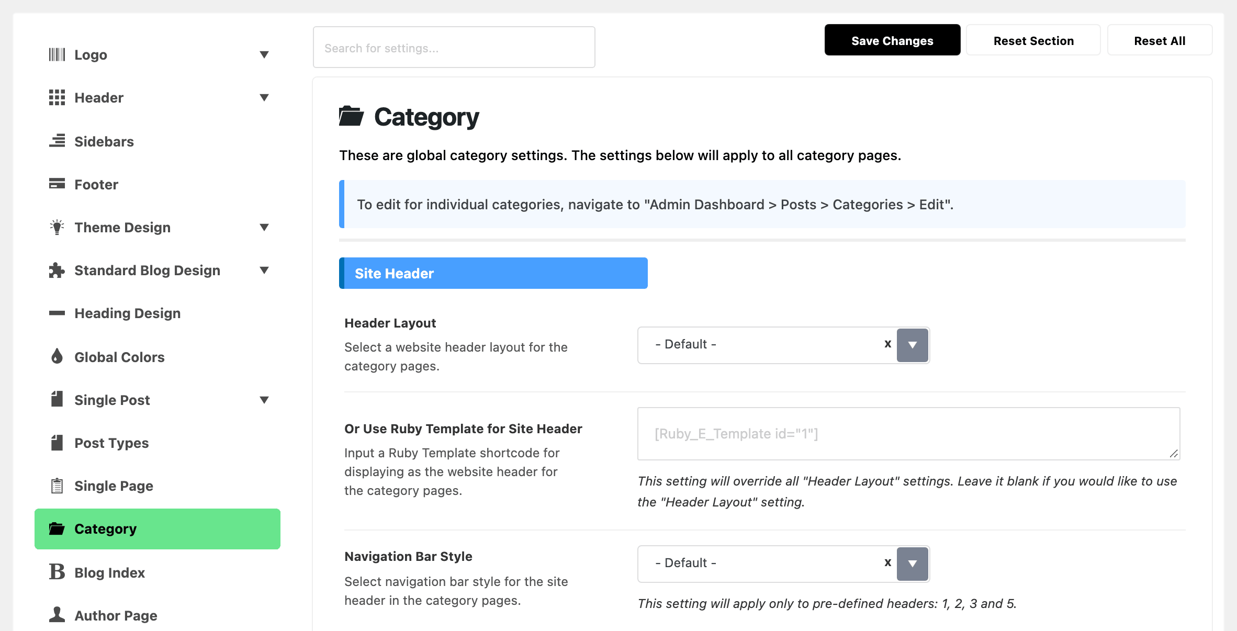This screenshot has height=631, width=1237.
Task: Clear the Navigation Bar Style selection with x
Action: pyautogui.click(x=887, y=562)
